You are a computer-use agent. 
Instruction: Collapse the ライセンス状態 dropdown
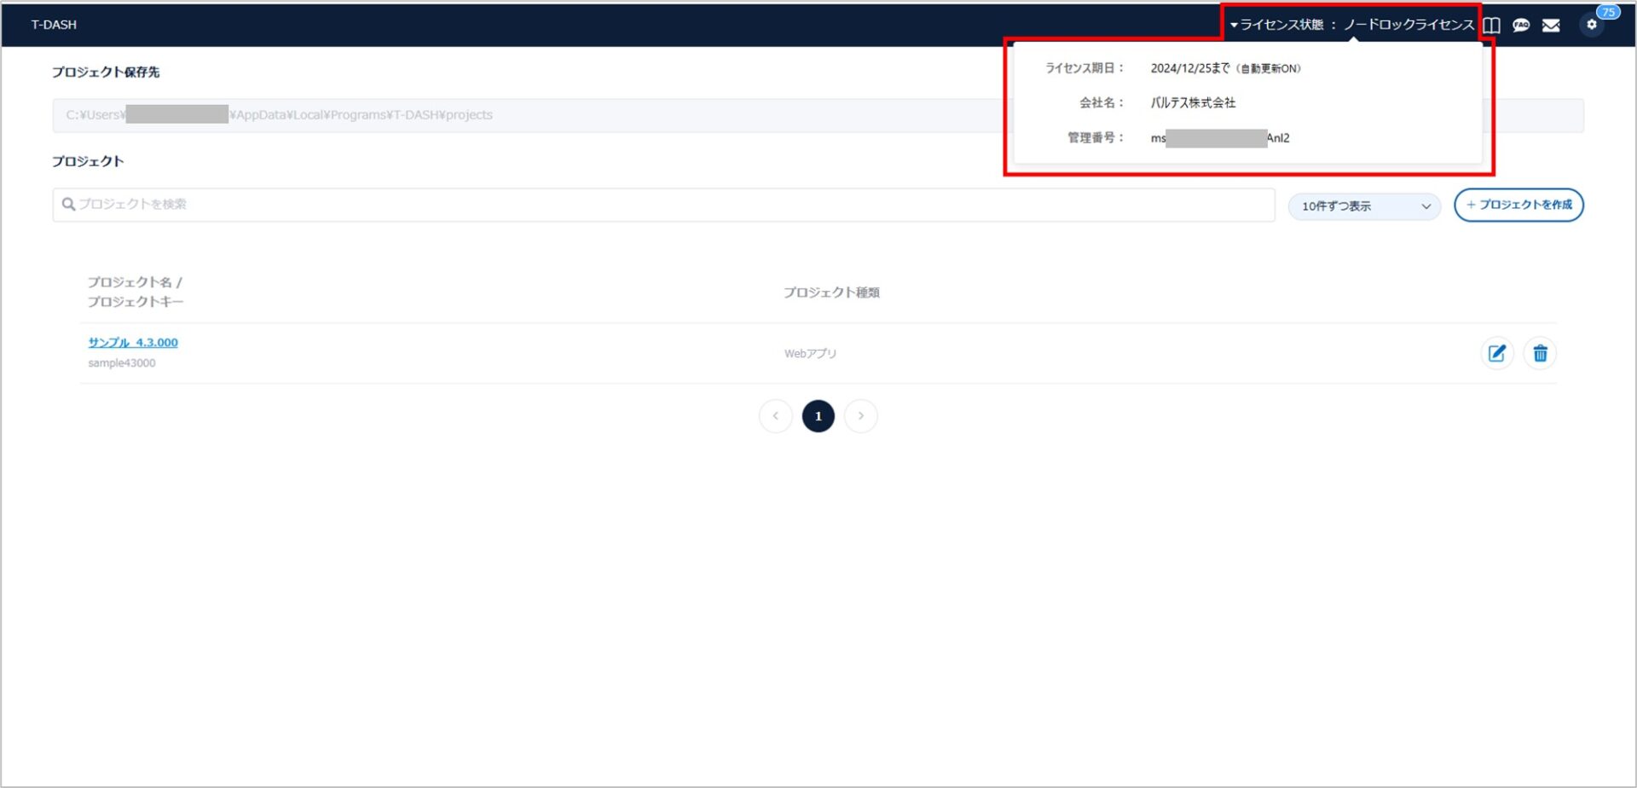(x=1351, y=25)
